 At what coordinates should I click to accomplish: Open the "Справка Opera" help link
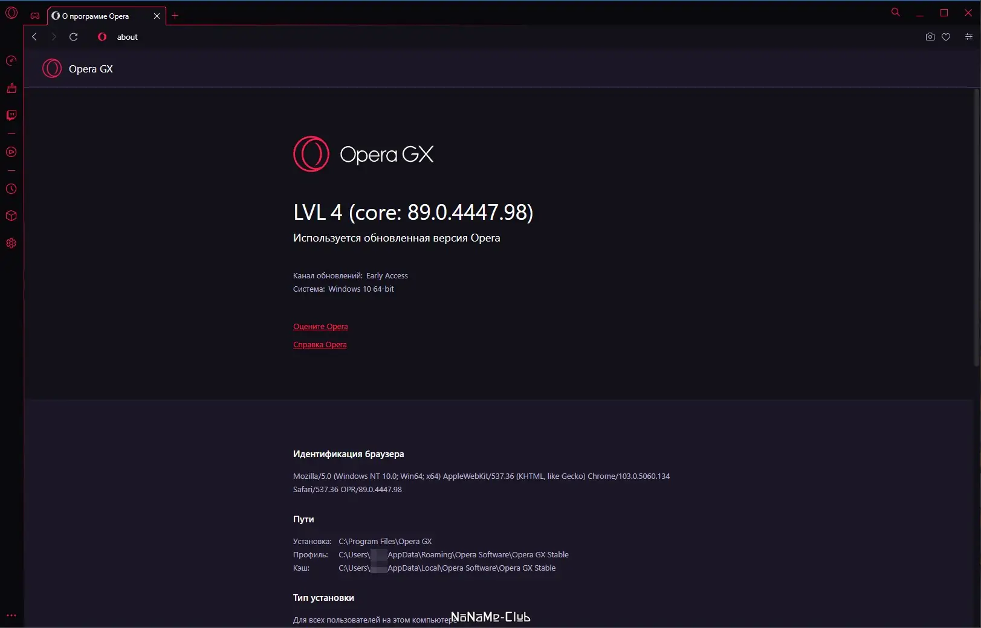(320, 345)
